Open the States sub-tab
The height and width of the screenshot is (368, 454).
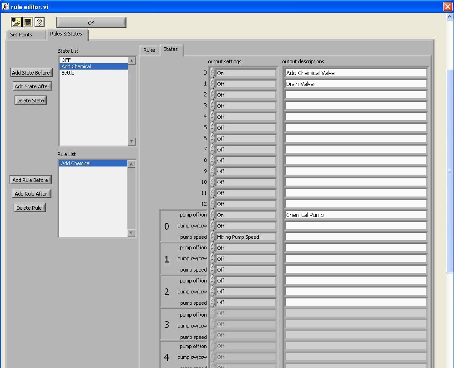click(171, 49)
